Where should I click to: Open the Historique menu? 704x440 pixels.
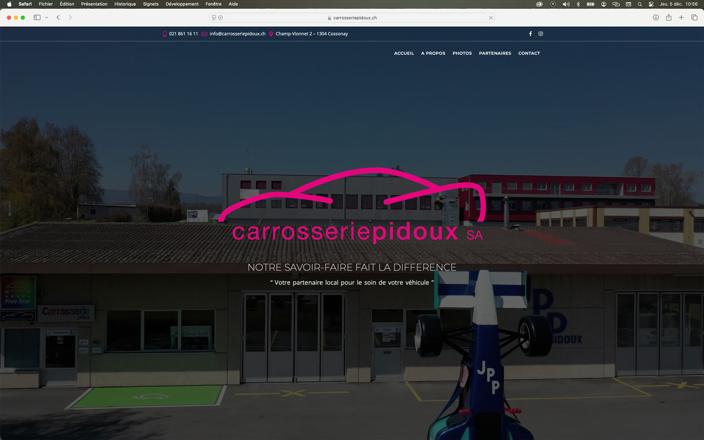125,4
